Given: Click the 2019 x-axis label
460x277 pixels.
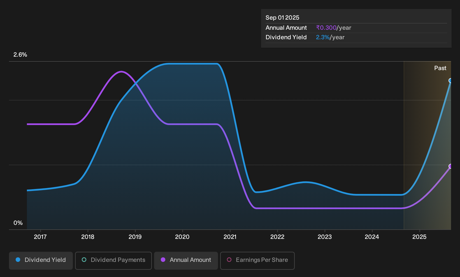Looking at the screenshot, I should 135,237.
